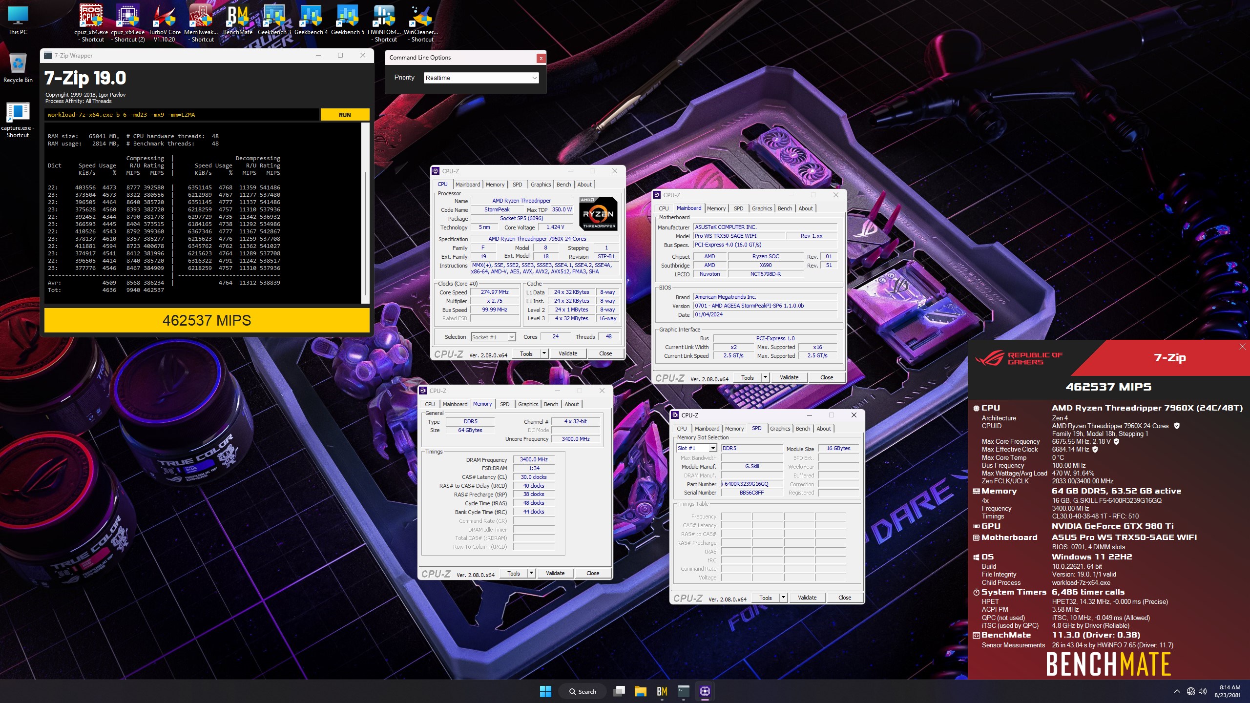Open the network tray icon
Screen dimensions: 1250x703
tap(1191, 691)
